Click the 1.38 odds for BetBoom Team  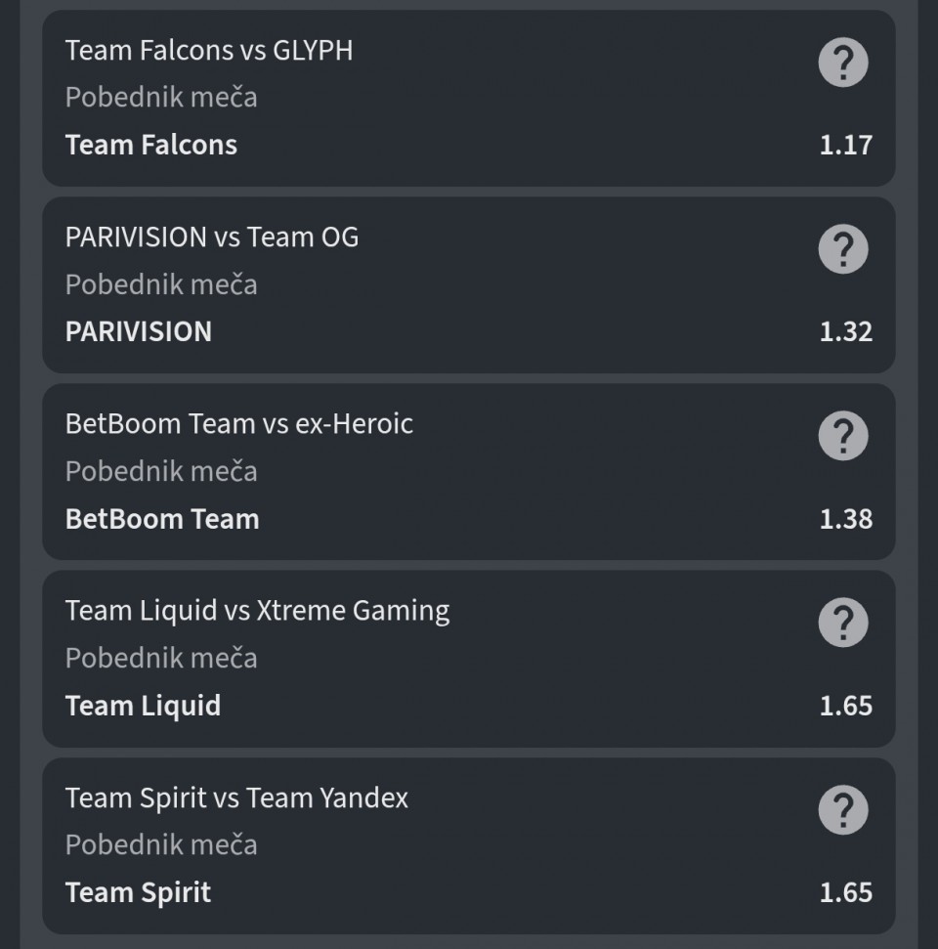[x=845, y=519]
